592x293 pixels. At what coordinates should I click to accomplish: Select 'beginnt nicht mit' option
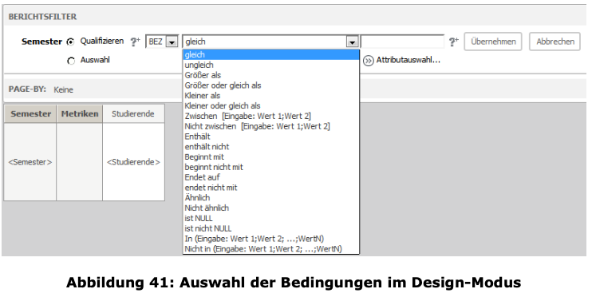[270, 167]
